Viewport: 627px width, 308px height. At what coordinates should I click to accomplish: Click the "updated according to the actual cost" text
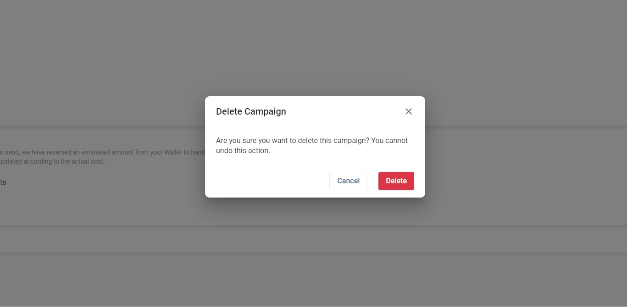pos(52,161)
